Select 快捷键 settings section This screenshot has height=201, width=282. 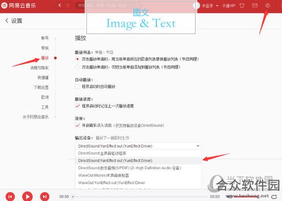43,78
